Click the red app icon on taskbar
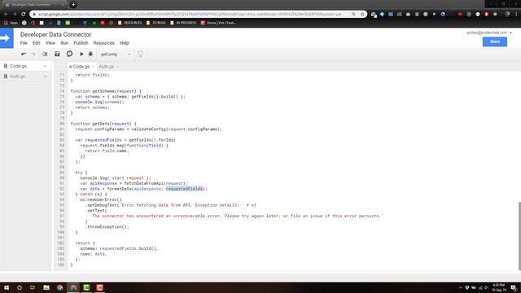Image resolution: width=521 pixels, height=293 pixels. 99,287
